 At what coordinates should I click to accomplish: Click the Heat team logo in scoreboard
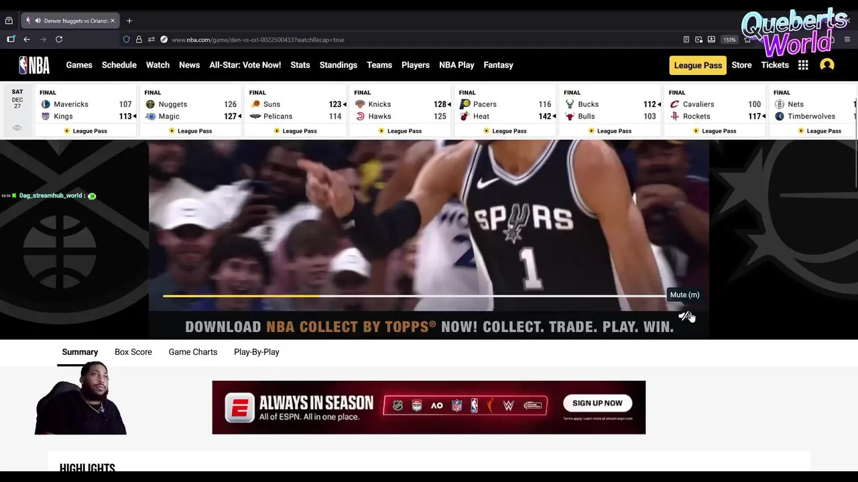point(465,116)
